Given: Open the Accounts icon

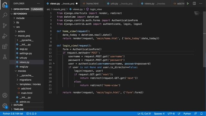Looking at the screenshot, I should [5, 95].
